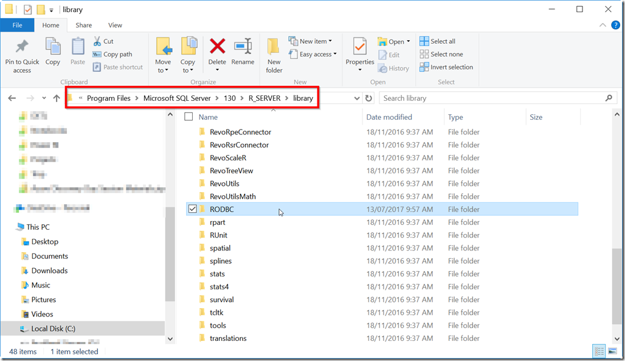
Task: Open Music in navigation pane
Action: tap(41, 285)
